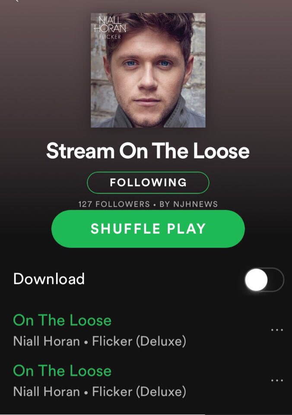Click the FLICKER text on cover art
Screen dimensions: 292x415
tap(110, 37)
